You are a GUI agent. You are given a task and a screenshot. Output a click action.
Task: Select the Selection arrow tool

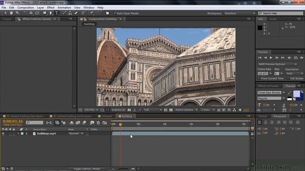(x=5, y=13)
